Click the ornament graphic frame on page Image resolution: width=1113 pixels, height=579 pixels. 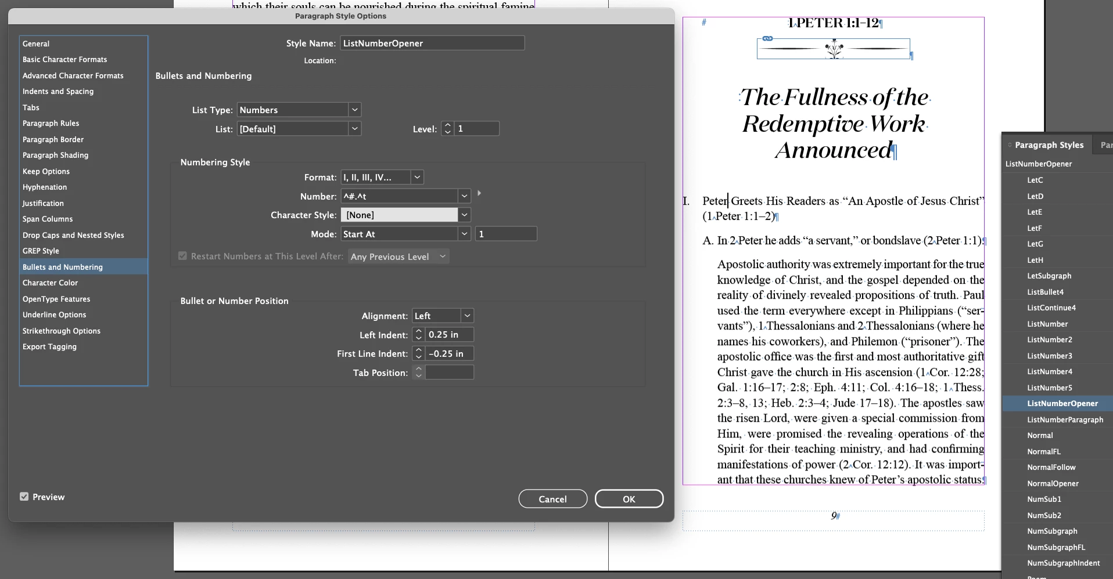pos(834,49)
